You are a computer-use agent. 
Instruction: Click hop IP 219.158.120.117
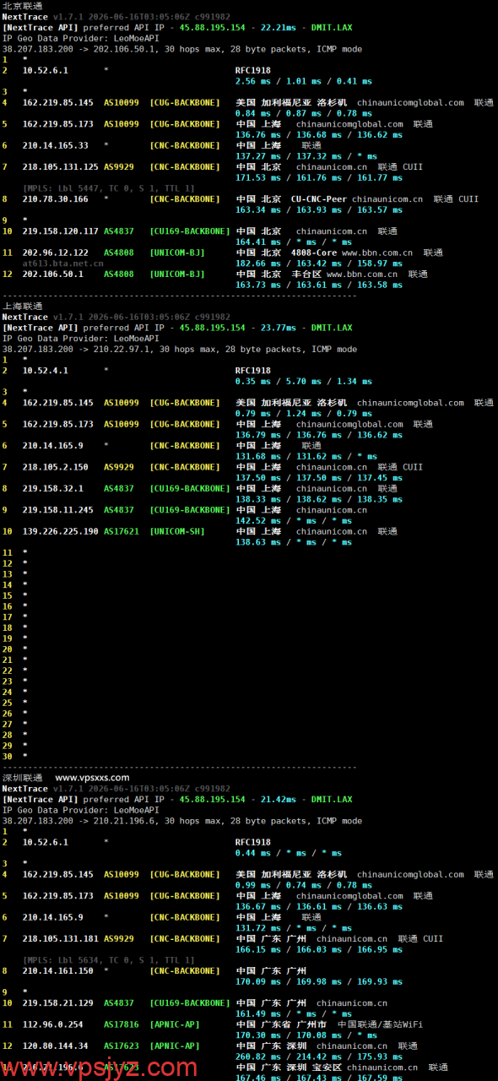pyautogui.click(x=61, y=231)
